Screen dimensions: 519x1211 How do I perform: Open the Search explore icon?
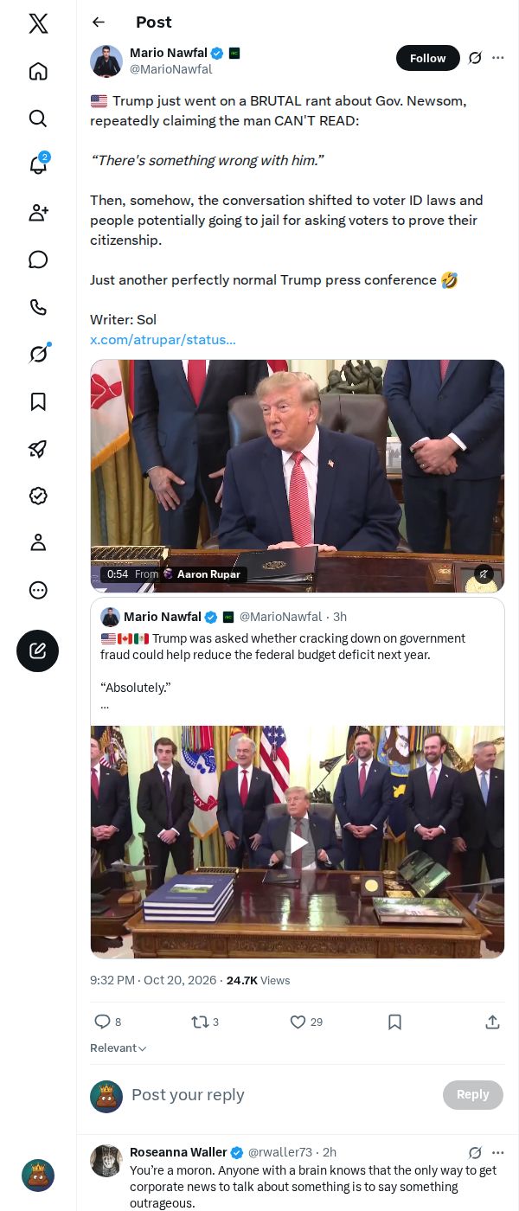38,119
